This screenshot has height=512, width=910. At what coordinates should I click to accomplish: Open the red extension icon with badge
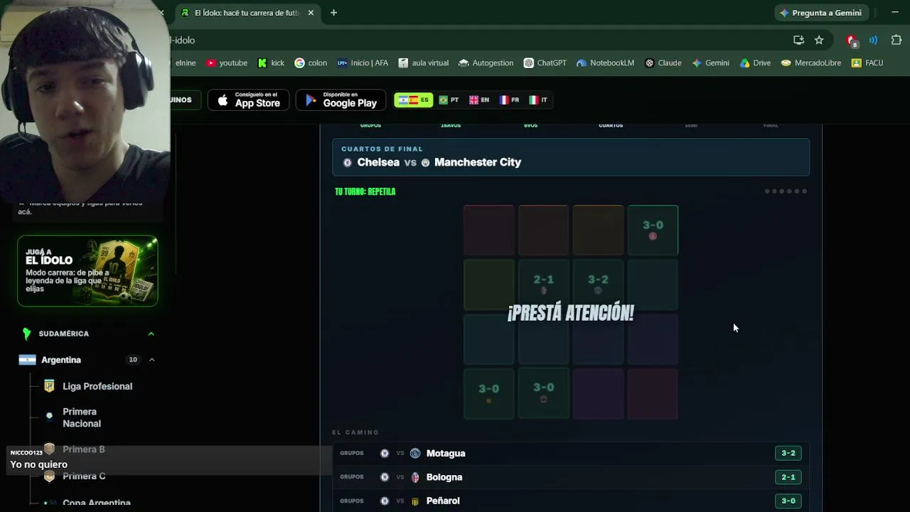point(852,41)
